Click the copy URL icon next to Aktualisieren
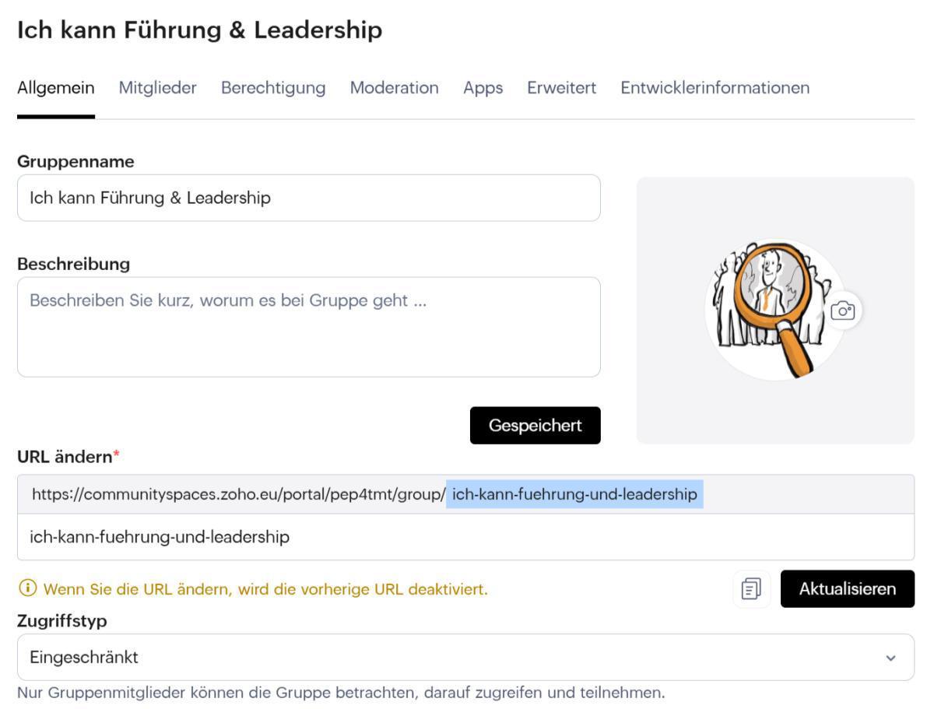The width and height of the screenshot is (934, 709). [750, 589]
